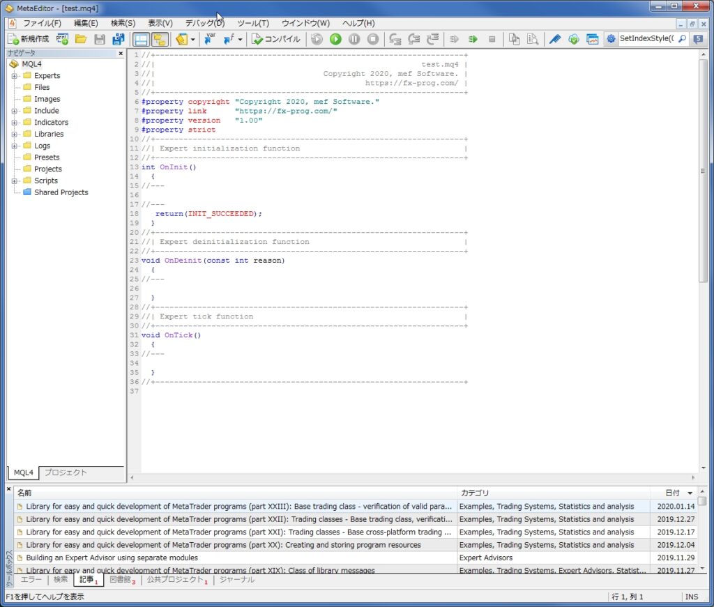The width and height of the screenshot is (714, 607).
Task: Toggle the Toolbox panel layout button
Action: pos(141,39)
